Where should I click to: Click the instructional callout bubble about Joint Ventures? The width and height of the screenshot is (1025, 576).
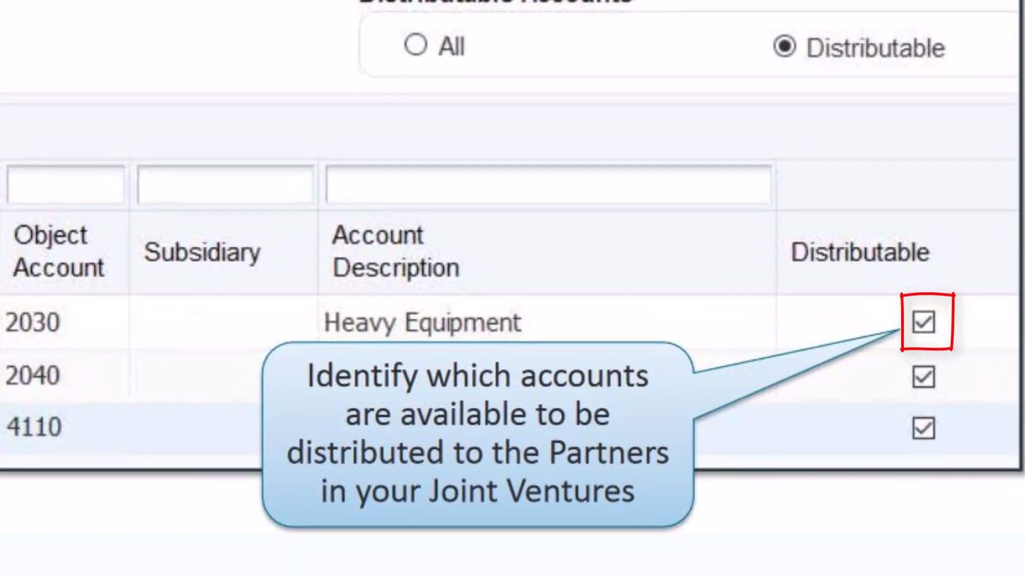click(x=478, y=435)
